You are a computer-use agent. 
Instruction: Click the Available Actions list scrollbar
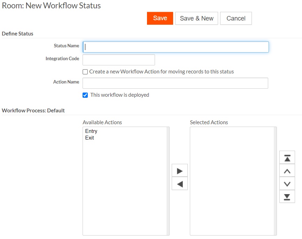pyautogui.click(x=168, y=181)
